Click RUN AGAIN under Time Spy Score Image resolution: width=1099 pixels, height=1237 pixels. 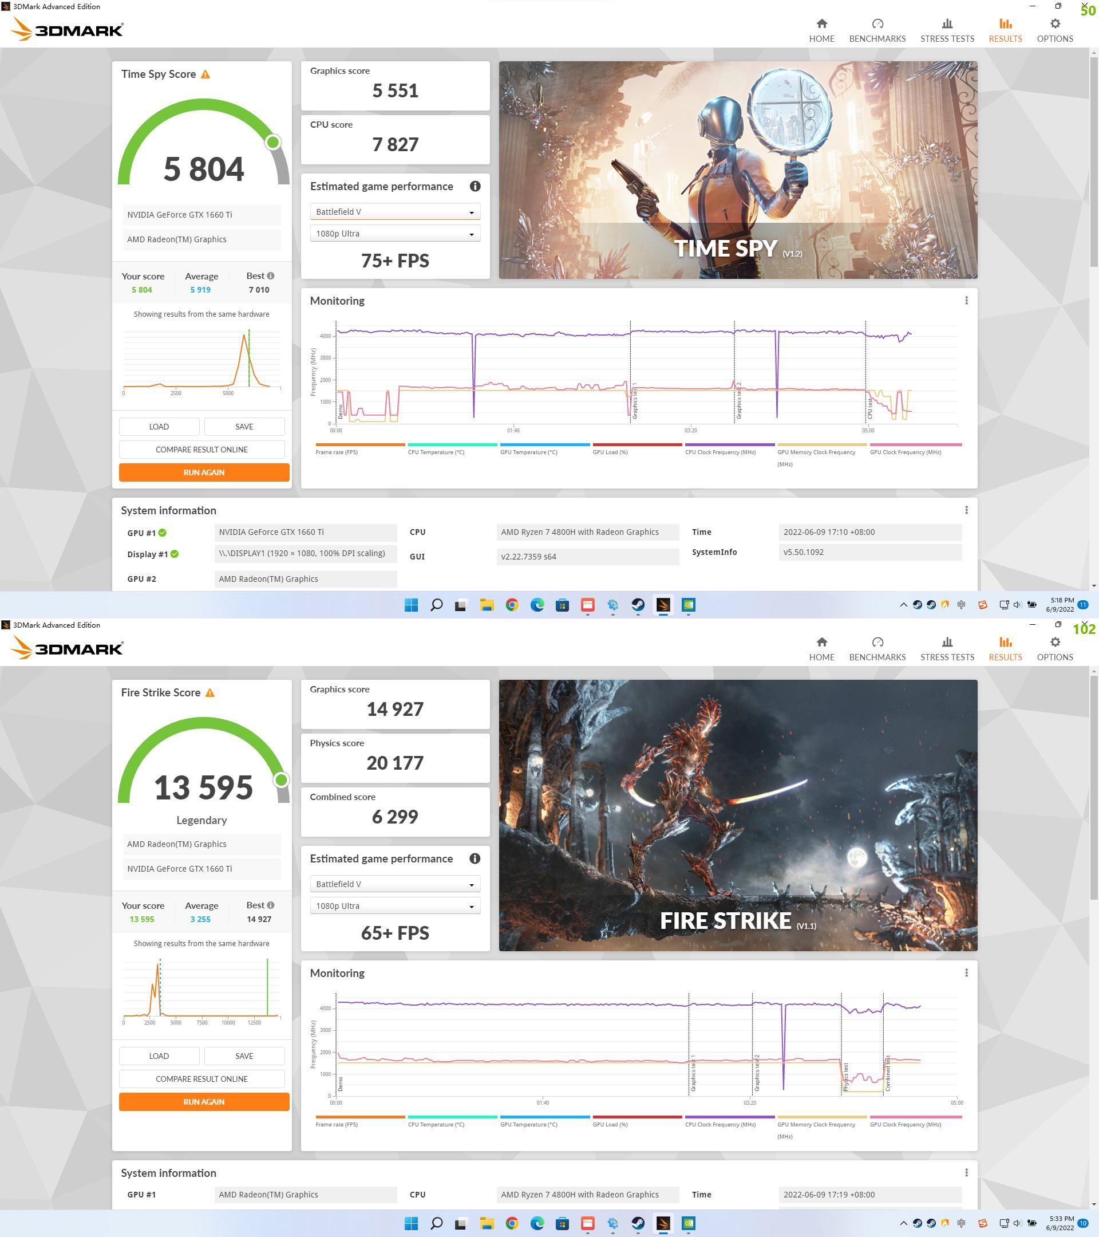click(204, 472)
